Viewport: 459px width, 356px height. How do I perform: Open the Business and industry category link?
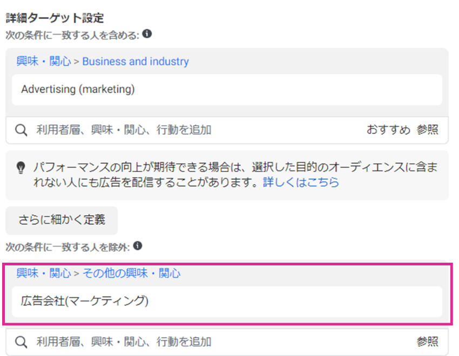coord(136,61)
